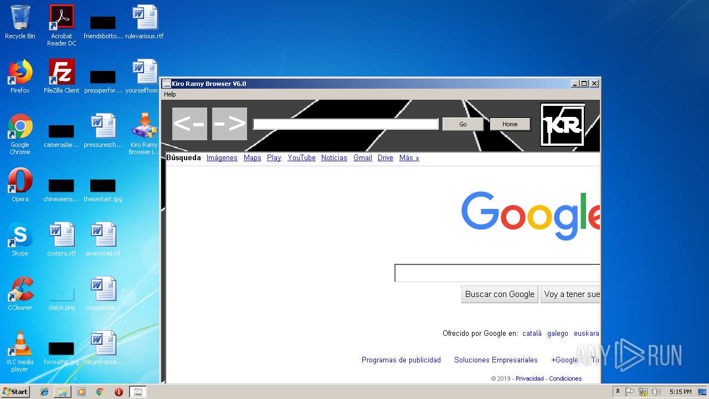Image resolution: width=709 pixels, height=399 pixels.
Task: Open the Opera taskbar icon
Action: (x=119, y=392)
